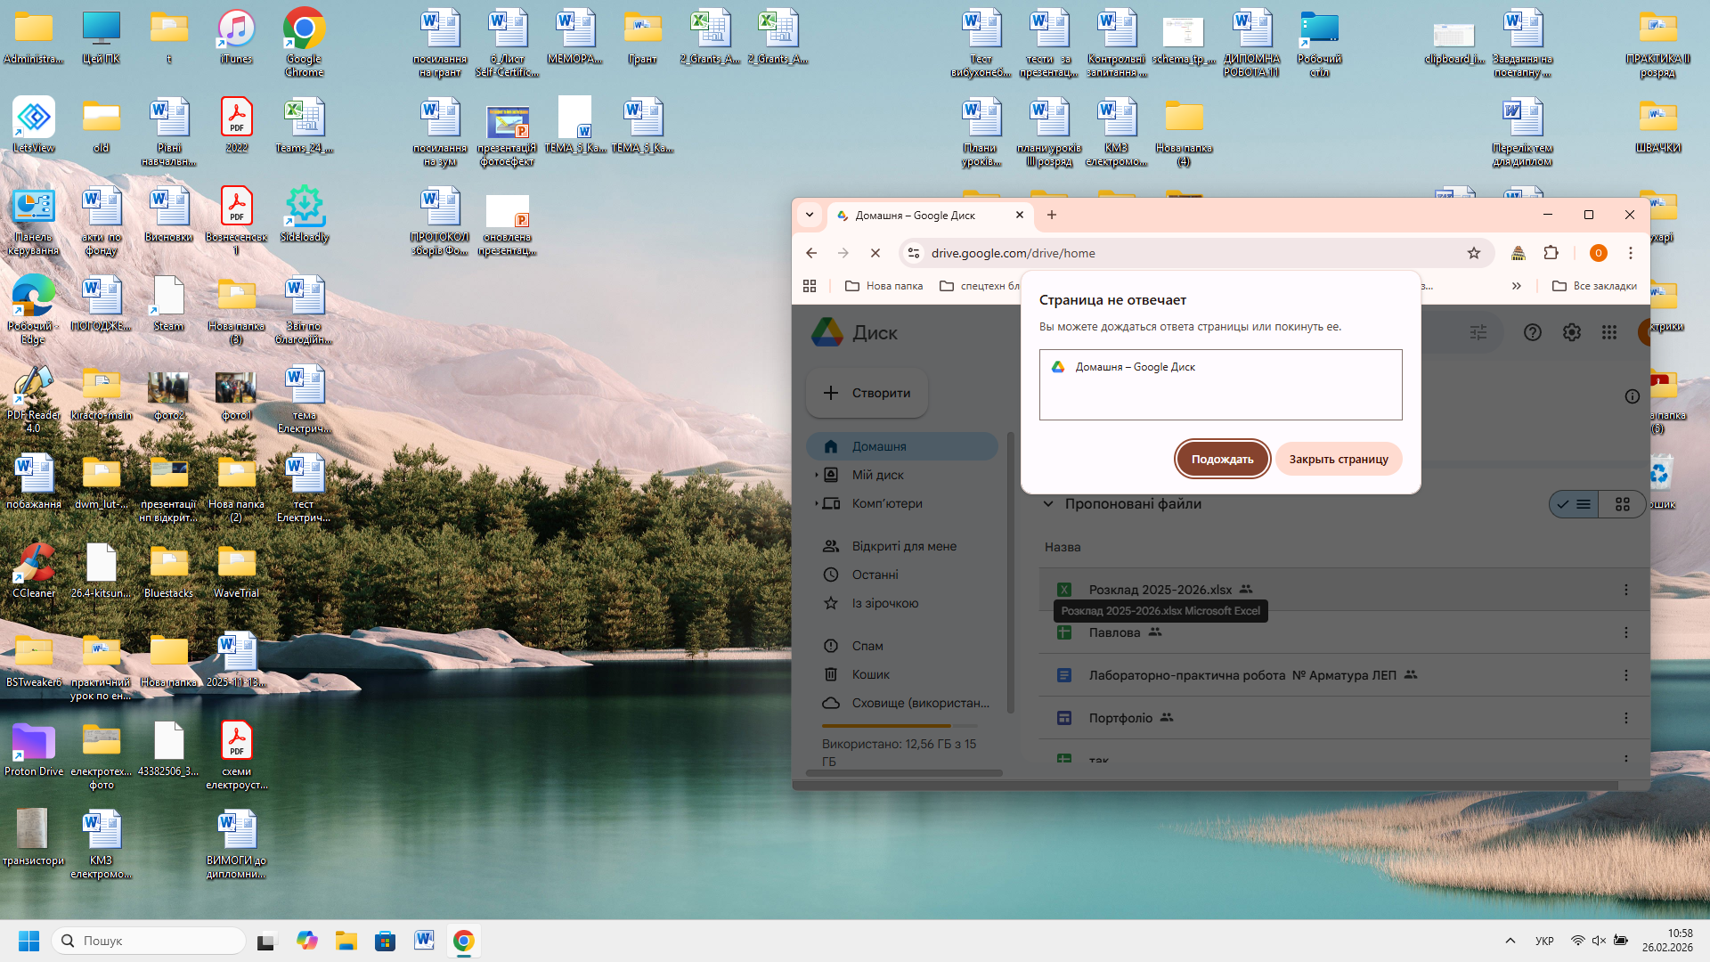The height and width of the screenshot is (962, 1710).
Task: Open Останні in Drive sidebar
Action: [875, 575]
